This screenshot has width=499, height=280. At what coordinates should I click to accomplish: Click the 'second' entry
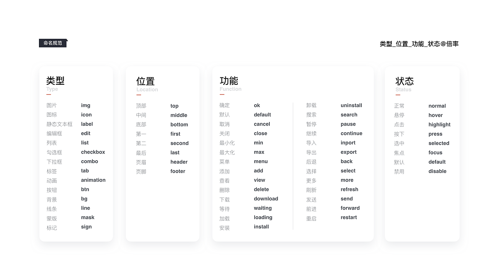tap(179, 143)
